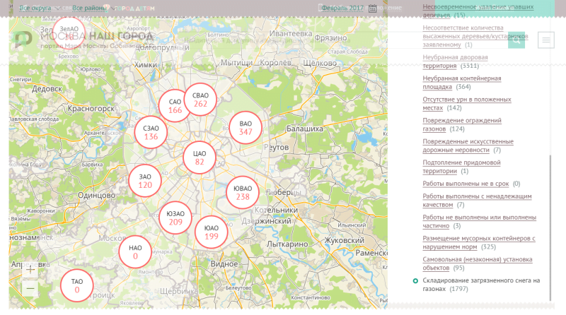The image size is (566, 315).
Task: Select Неубранная дворовая территория category
Action: 455,61
